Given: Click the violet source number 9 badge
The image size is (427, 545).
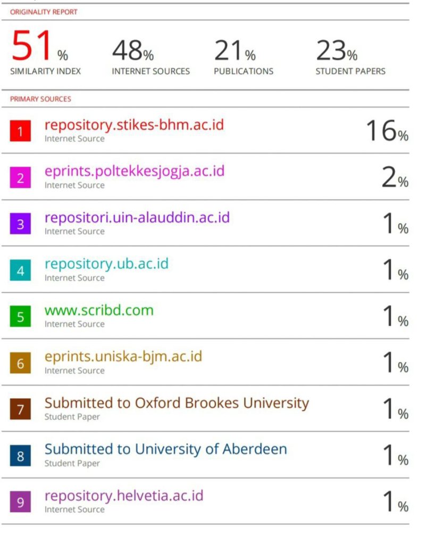Looking at the screenshot, I should tap(20, 502).
